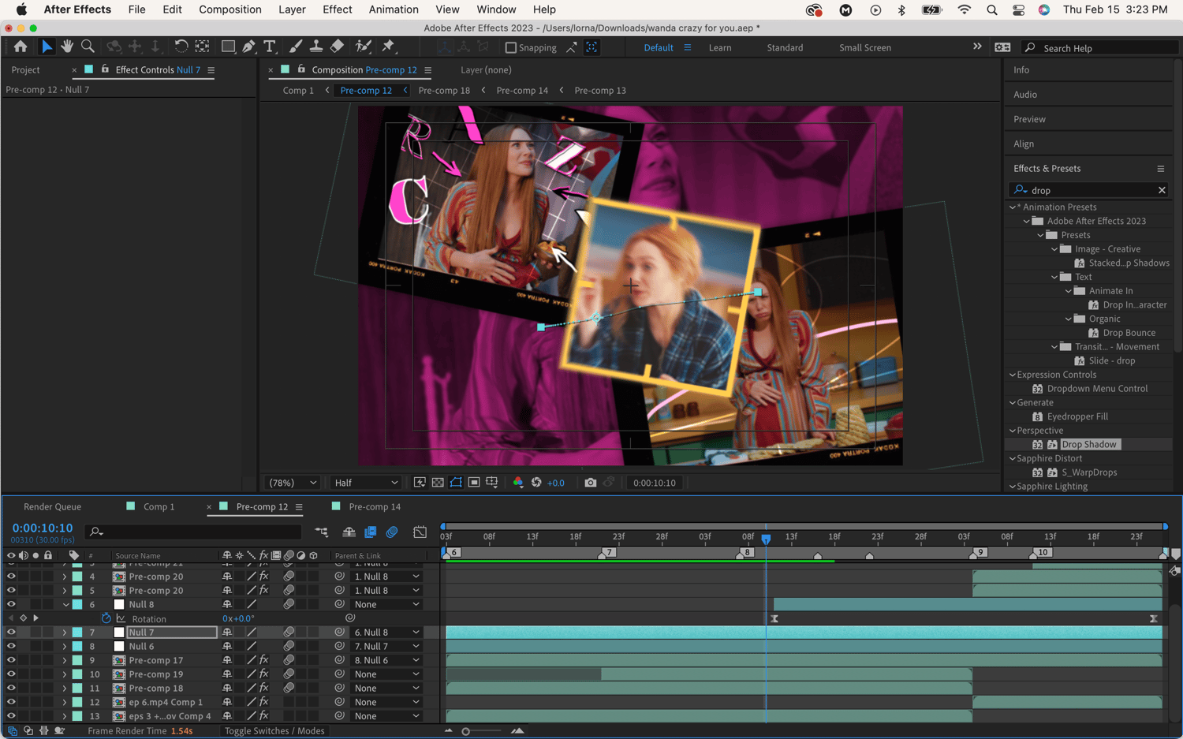Toggle frame blending for timeline layers
Image resolution: width=1183 pixels, height=739 pixels.
click(x=371, y=532)
